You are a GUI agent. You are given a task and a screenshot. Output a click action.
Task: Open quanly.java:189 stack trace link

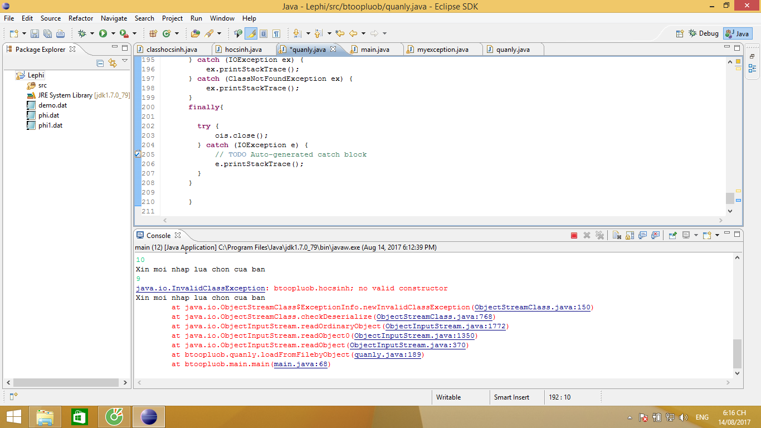click(389, 354)
